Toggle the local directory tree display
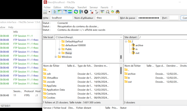The width and height of the screenshot is (187, 111). tap(60, 12)
